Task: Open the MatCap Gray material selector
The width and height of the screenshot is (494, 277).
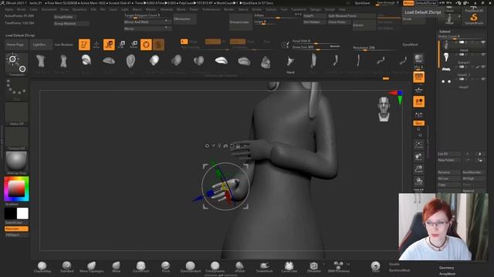Action: [x=16, y=162]
